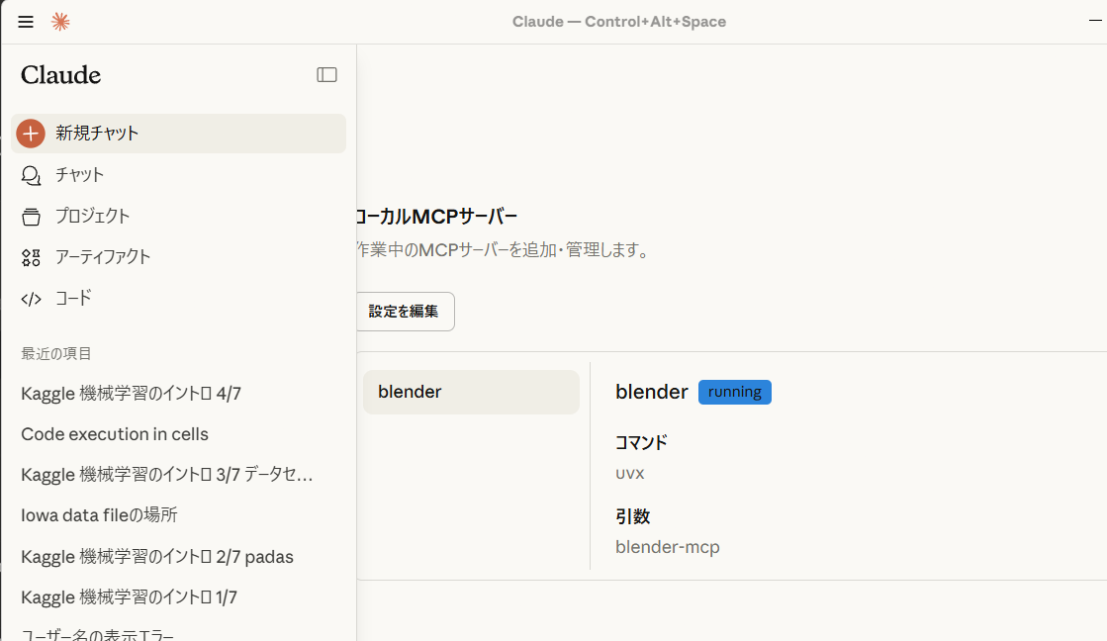Select the blender server in the list
Screen dimensions: 1107x641
pos(471,392)
